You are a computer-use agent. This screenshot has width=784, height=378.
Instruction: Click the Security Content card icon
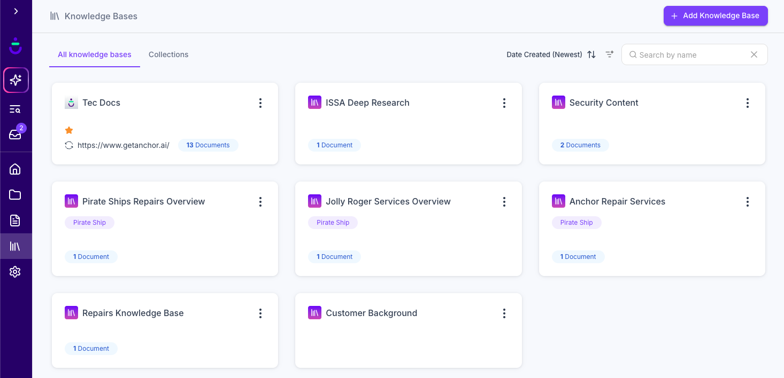[558, 103]
